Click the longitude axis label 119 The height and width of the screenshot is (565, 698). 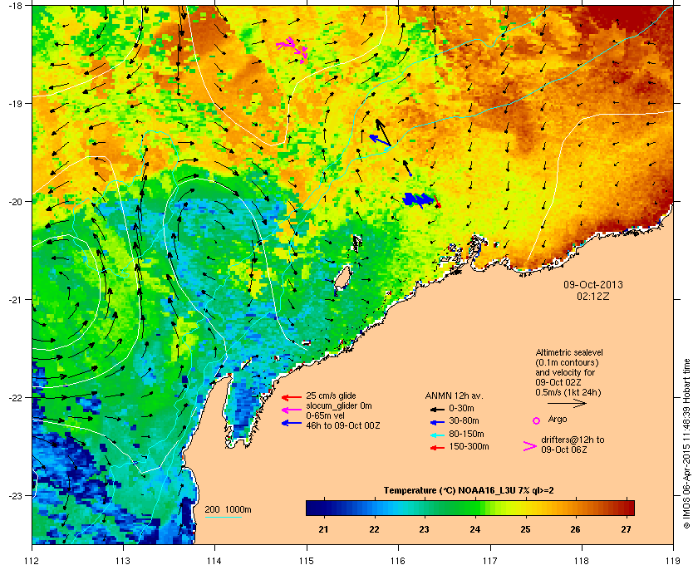click(x=674, y=561)
